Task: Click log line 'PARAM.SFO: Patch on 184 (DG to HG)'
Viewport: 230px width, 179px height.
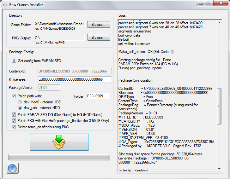Action: pos(148,64)
